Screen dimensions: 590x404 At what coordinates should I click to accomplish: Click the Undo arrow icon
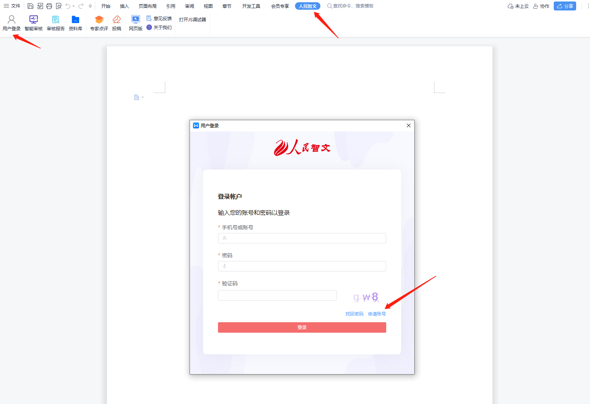pos(68,6)
